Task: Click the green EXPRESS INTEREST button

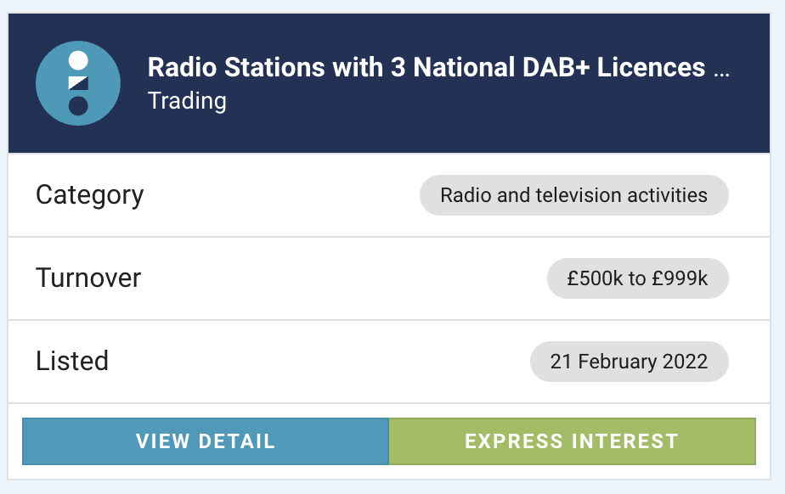Action: (x=573, y=441)
